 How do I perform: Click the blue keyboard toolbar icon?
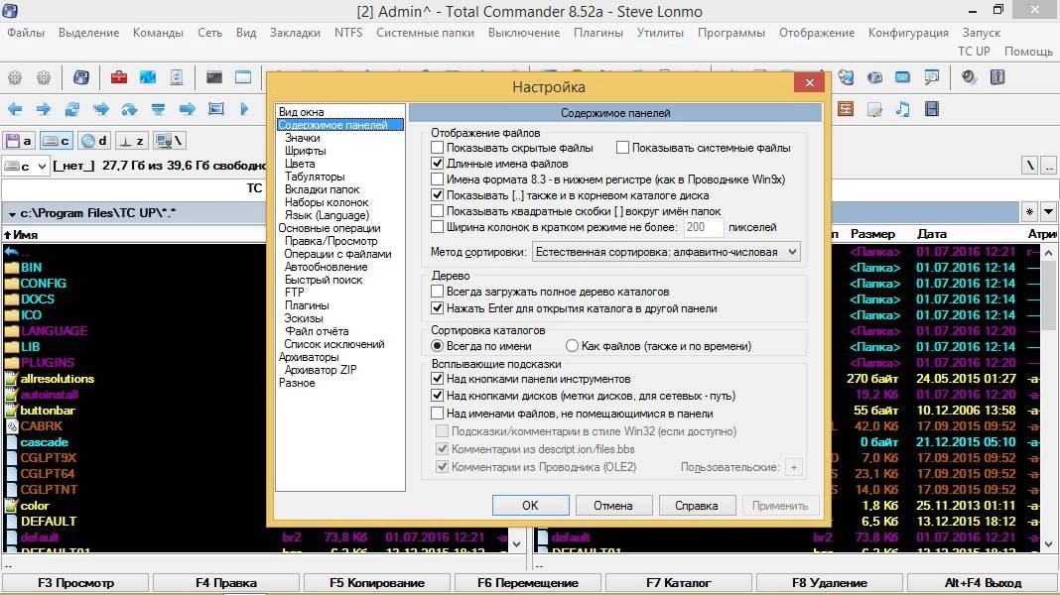coord(902,77)
